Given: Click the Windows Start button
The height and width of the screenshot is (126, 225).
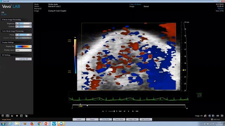Looking at the screenshot, I should coord(3,124).
